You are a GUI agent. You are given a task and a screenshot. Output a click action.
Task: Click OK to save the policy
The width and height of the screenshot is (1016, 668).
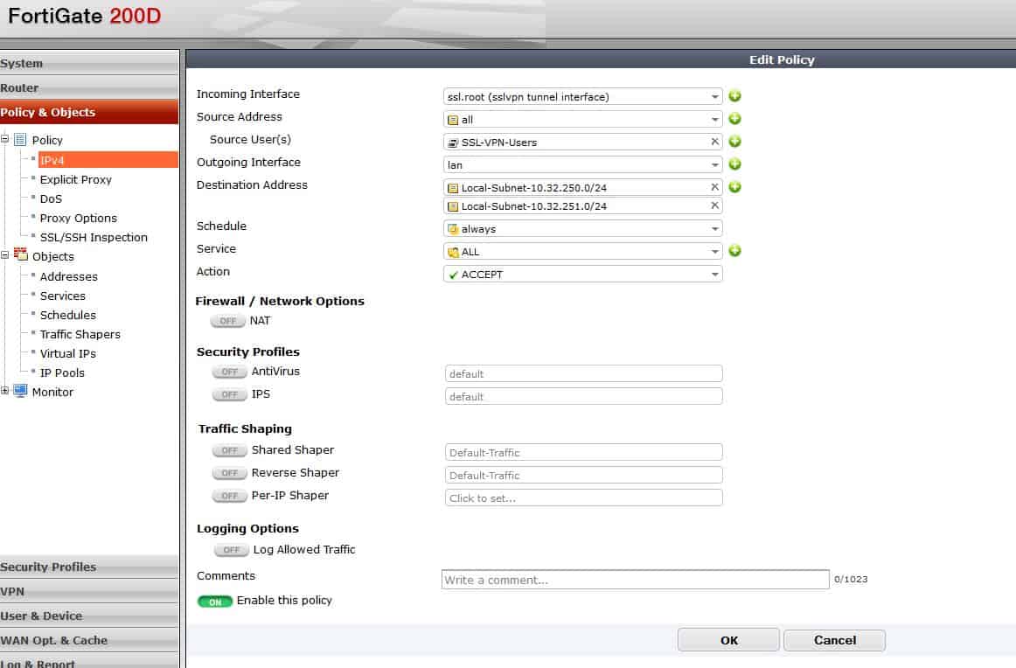727,639
